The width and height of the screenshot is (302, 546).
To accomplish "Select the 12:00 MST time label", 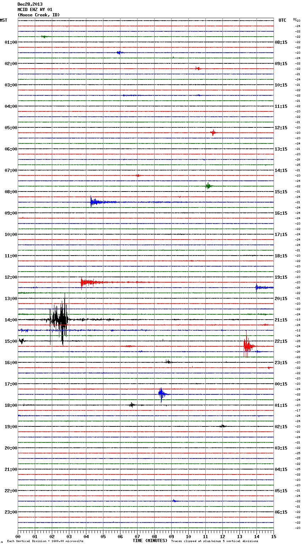I will point(11,277).
